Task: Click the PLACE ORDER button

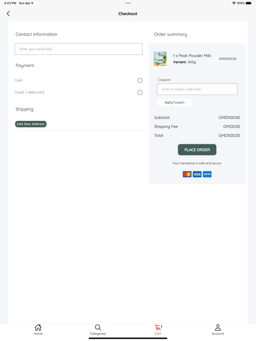Action: [x=197, y=150]
